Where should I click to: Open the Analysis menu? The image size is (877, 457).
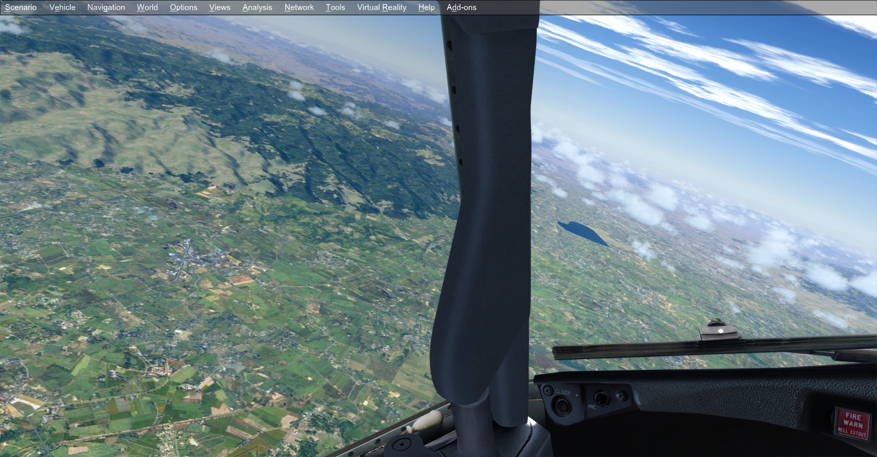[x=257, y=7]
